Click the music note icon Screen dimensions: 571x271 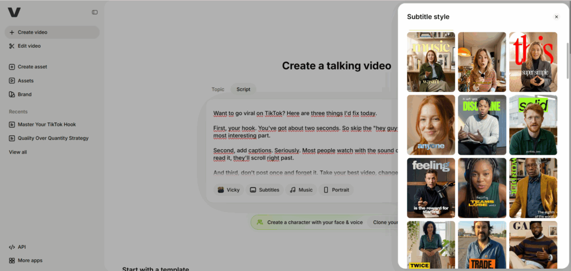293,190
